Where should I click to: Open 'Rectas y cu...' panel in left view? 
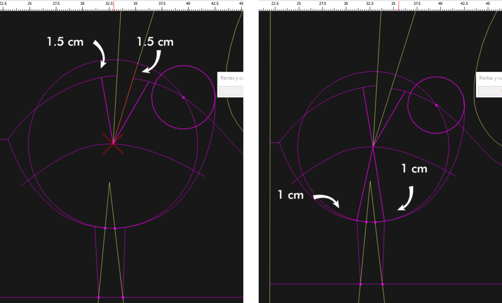230,78
